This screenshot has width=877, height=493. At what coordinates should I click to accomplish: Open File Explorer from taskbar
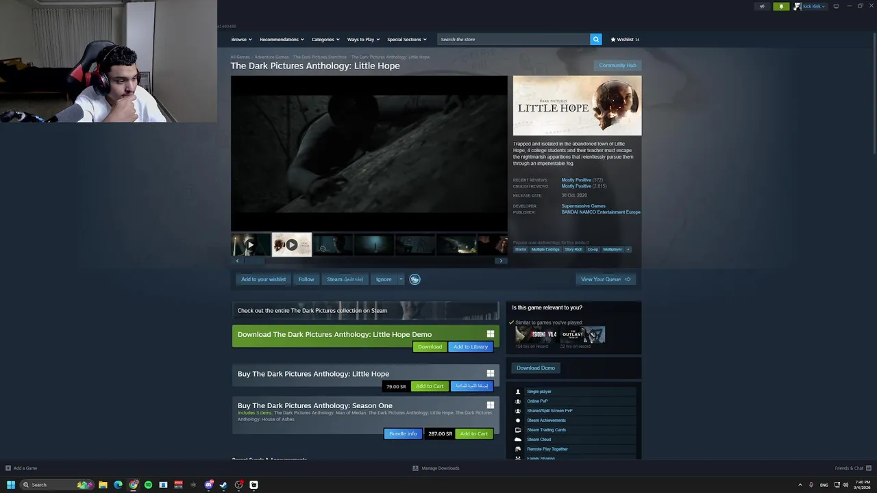tap(103, 485)
